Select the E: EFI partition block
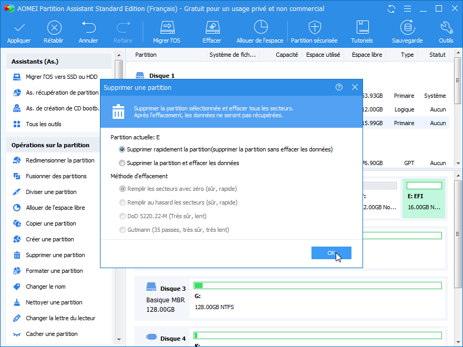The height and width of the screenshot is (347, 463). click(x=424, y=198)
